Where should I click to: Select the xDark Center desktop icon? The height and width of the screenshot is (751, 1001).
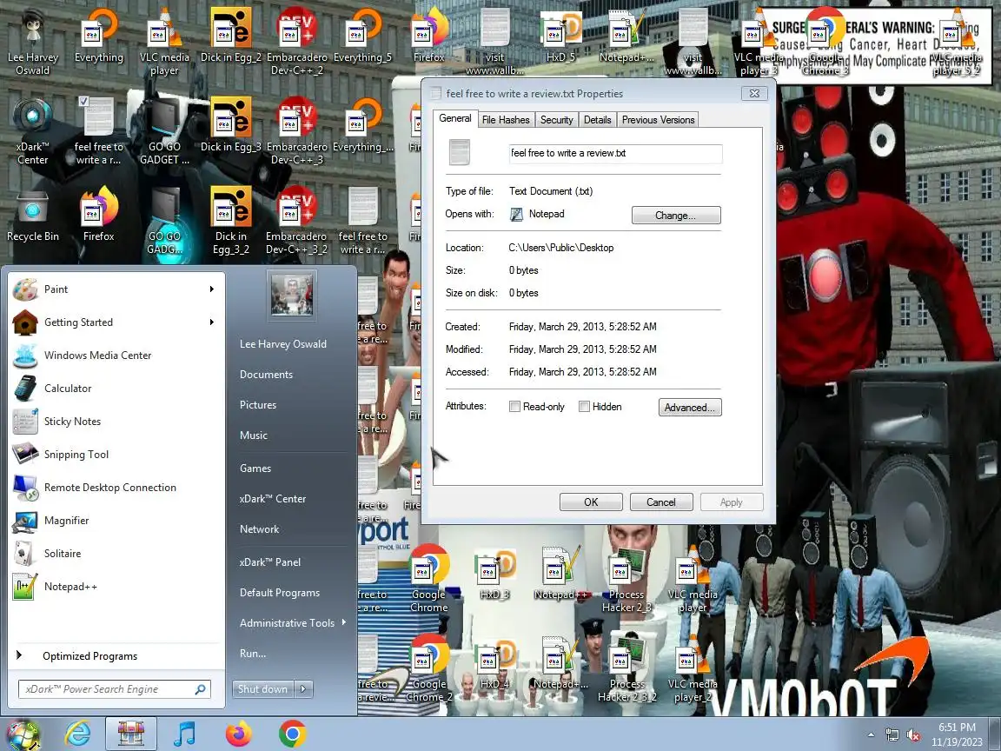click(32, 131)
